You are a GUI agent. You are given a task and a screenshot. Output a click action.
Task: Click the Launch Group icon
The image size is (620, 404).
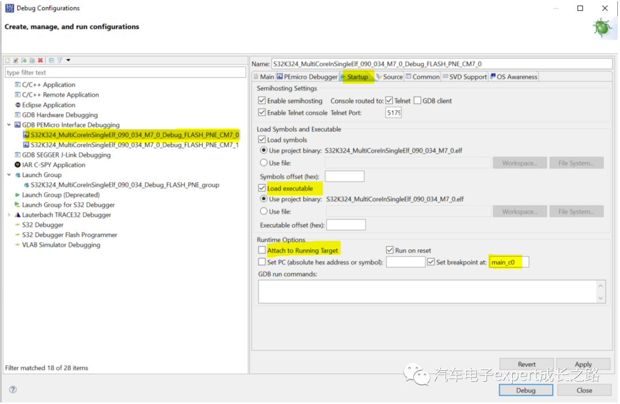(17, 175)
